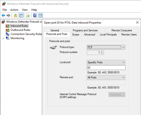Click the ICMP Customize button

point(117,94)
